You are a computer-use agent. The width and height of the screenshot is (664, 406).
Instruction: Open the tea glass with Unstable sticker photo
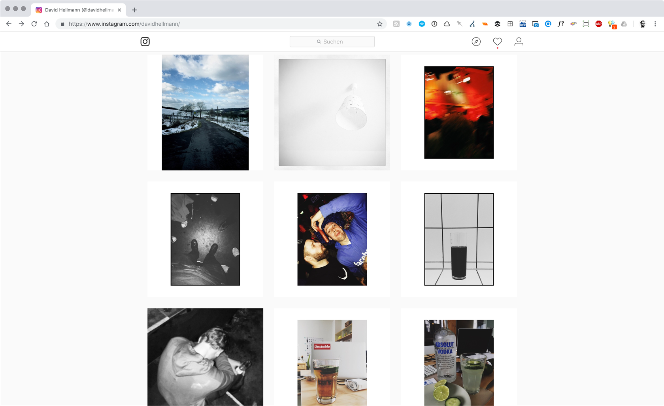click(332, 357)
